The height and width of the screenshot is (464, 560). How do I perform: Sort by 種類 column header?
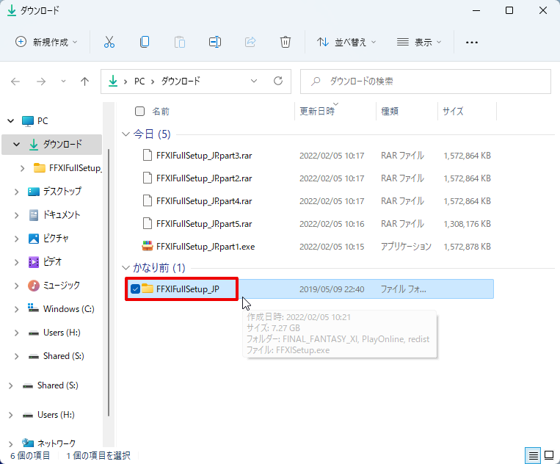[390, 112]
